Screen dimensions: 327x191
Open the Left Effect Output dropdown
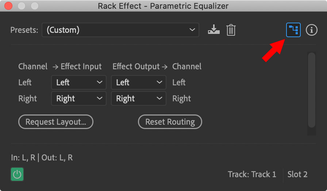click(x=138, y=82)
